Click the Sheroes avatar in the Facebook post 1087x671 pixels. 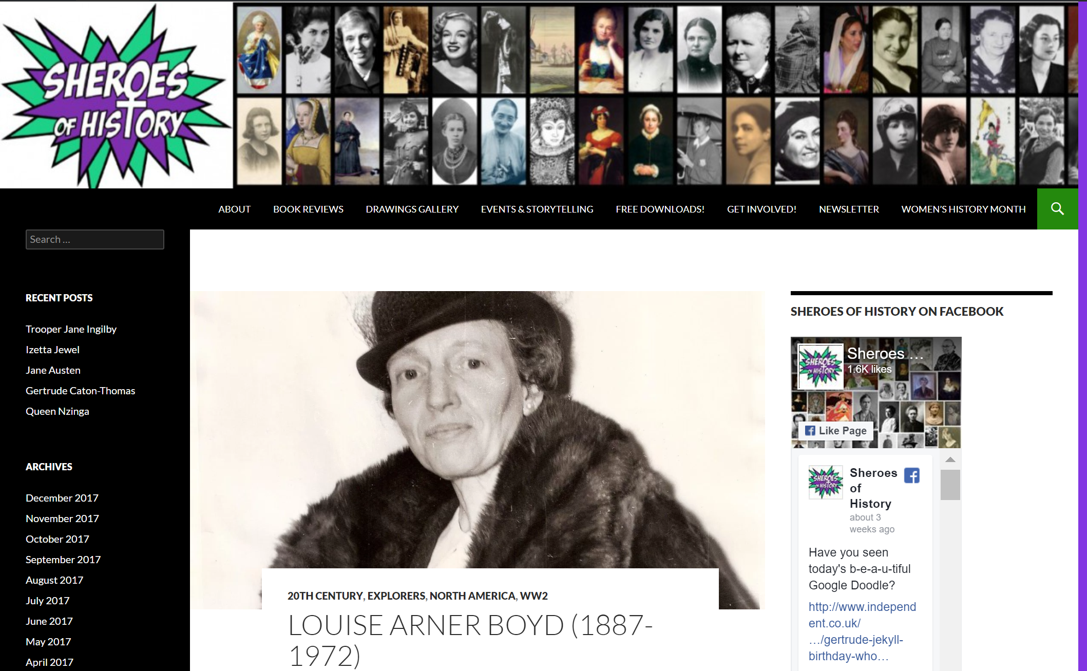[x=825, y=482]
